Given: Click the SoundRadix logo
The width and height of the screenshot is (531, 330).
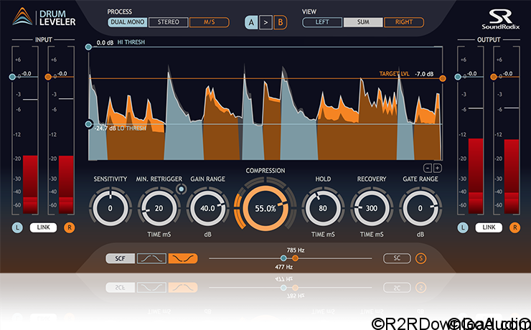Looking at the screenshot, I should pos(501,19).
